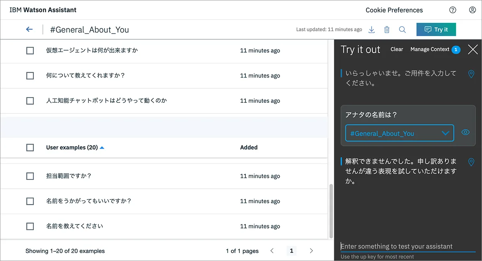The height and width of the screenshot is (261, 482).
Task: Open Cookie Preferences
Action: tap(394, 10)
